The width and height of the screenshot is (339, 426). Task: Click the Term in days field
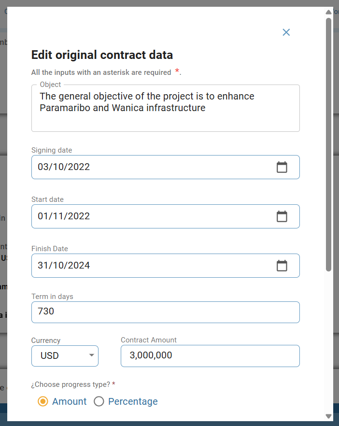click(165, 312)
